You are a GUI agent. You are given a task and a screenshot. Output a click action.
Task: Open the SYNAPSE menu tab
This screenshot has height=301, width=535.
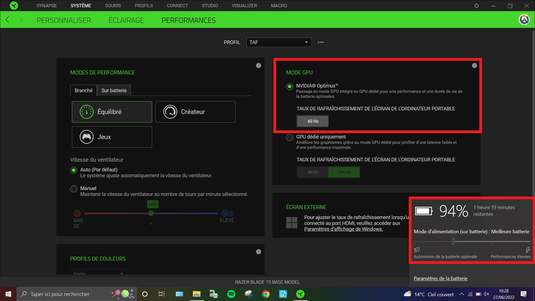pos(47,6)
